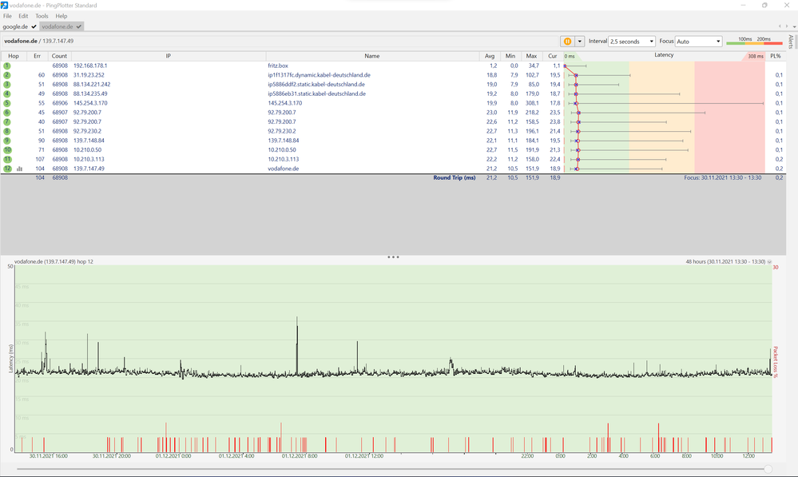Click the hop 2 green circle icon
798x477 pixels.
7,75
